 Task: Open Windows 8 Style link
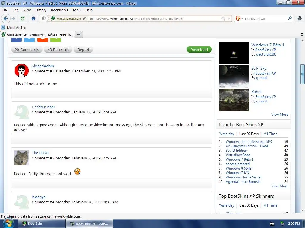(x=239, y=168)
